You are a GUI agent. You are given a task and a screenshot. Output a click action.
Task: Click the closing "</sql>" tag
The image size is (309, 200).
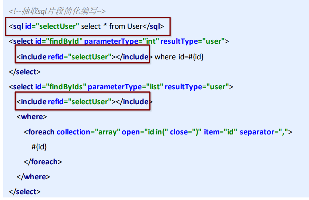(x=153, y=26)
